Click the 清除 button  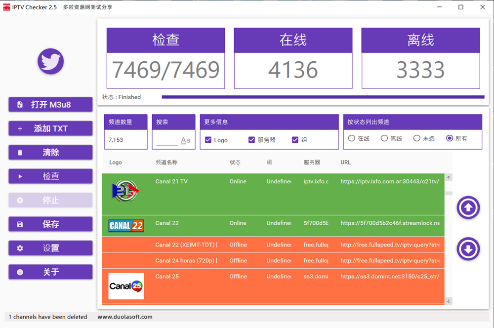(50, 153)
